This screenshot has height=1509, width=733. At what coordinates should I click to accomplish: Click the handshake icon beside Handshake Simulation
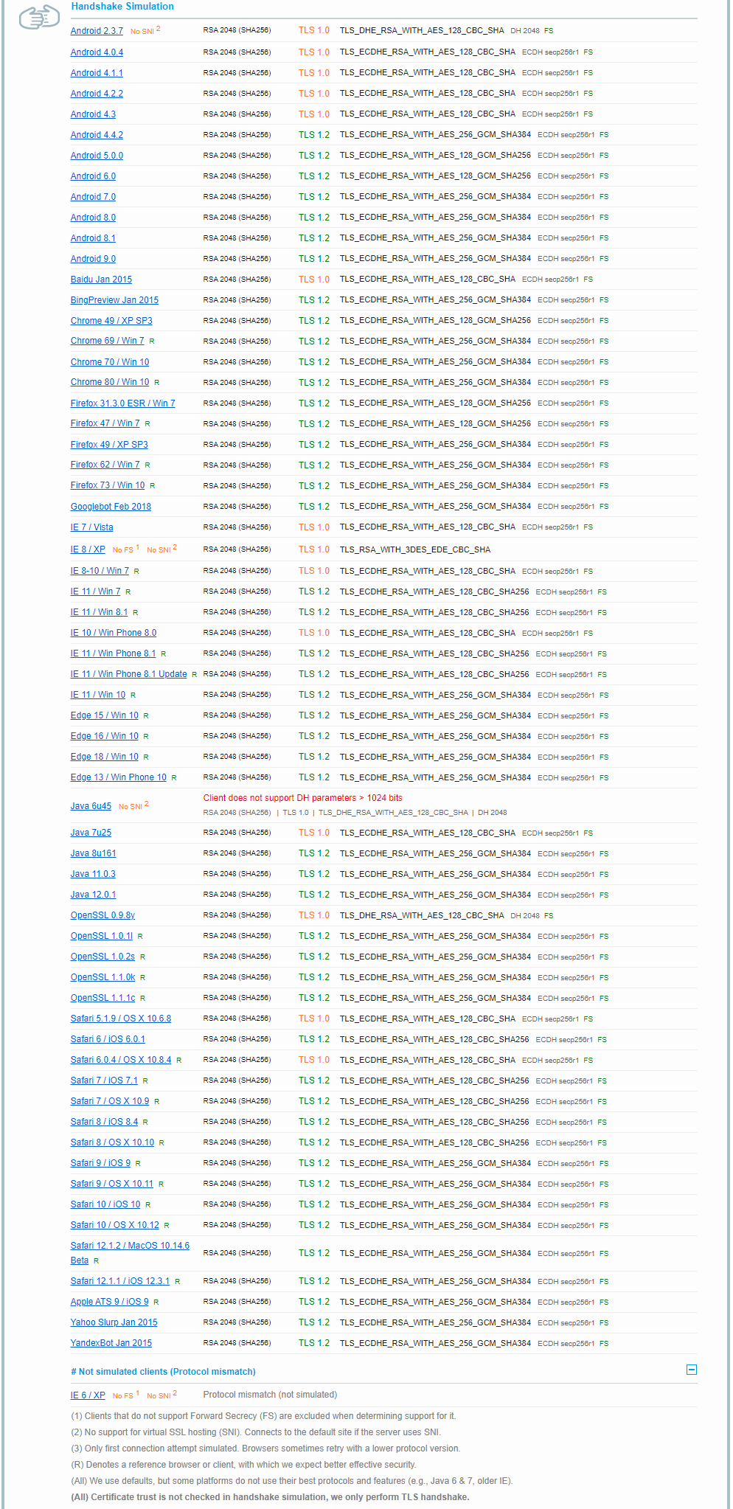pos(40,16)
